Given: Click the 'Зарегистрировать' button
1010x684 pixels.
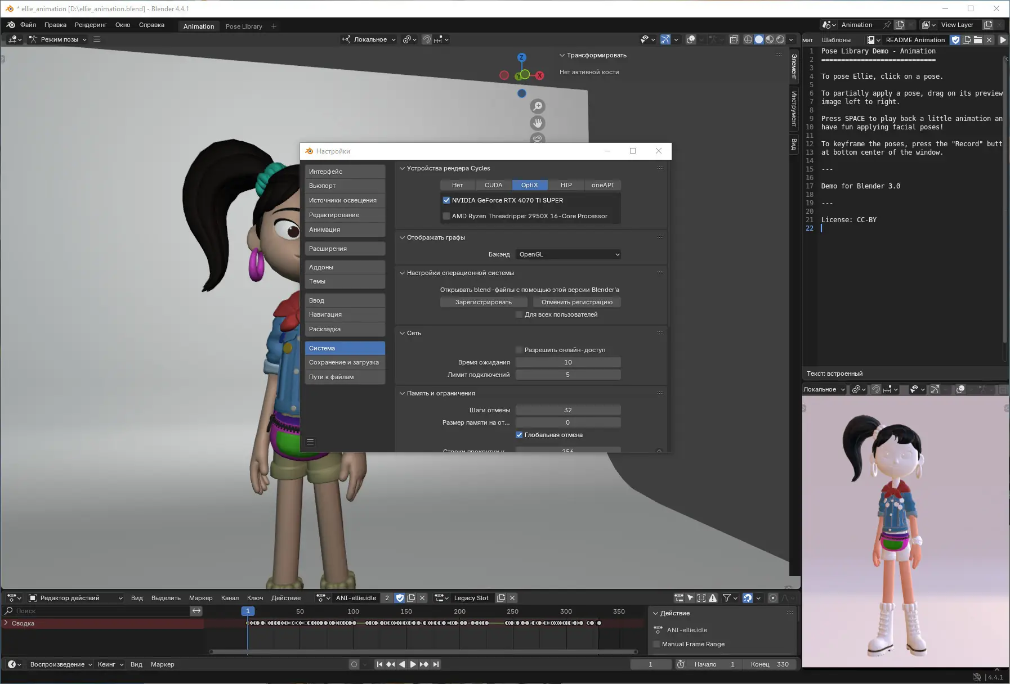Looking at the screenshot, I should (x=484, y=302).
